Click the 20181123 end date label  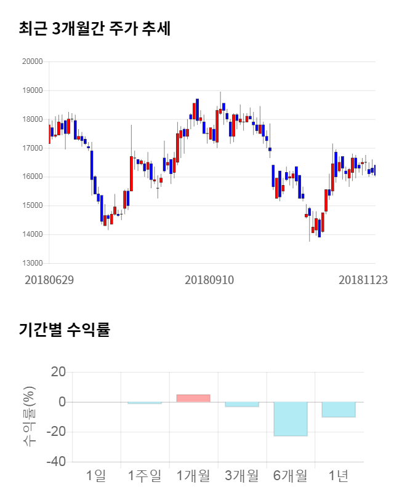[x=363, y=280]
